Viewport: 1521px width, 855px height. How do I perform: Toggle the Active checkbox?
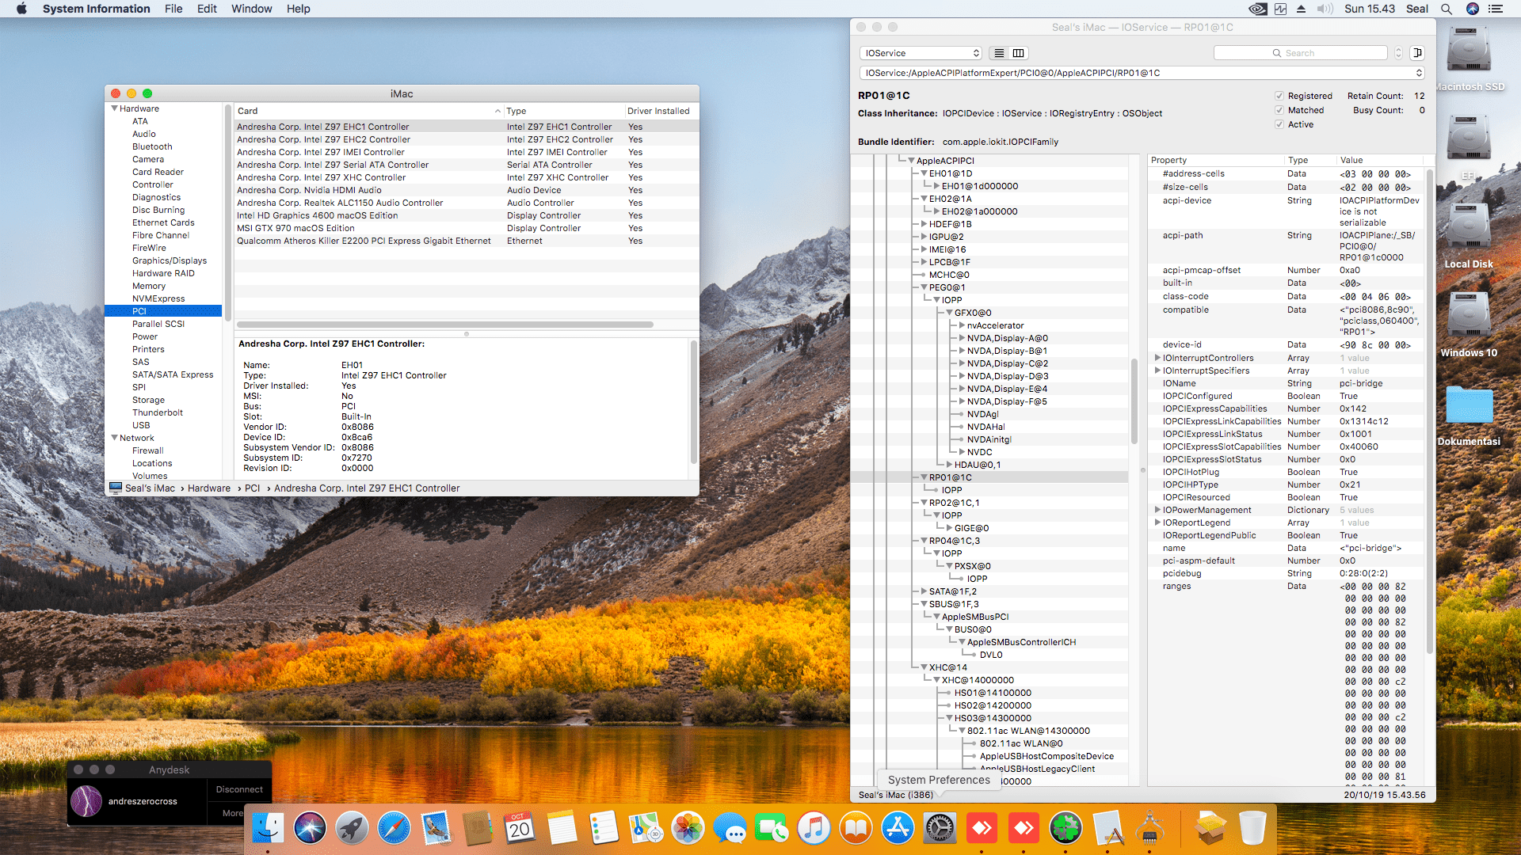click(x=1279, y=124)
